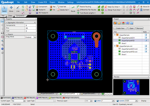Place a Pad
Viewport: 150px width, 106px height.
pyautogui.click(x=53, y=7)
